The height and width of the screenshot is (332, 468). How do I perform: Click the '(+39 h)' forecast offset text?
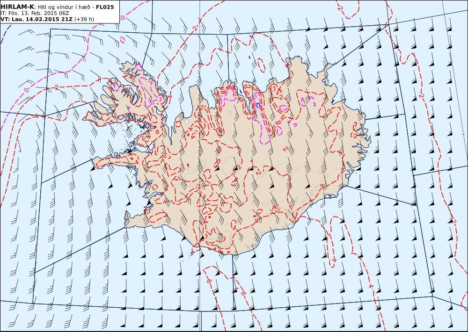tap(84, 19)
